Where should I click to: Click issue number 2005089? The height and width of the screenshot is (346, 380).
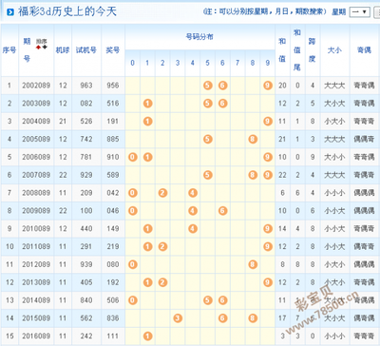[x=36, y=139]
